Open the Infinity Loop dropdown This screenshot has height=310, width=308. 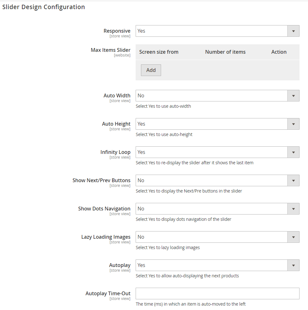click(212, 152)
